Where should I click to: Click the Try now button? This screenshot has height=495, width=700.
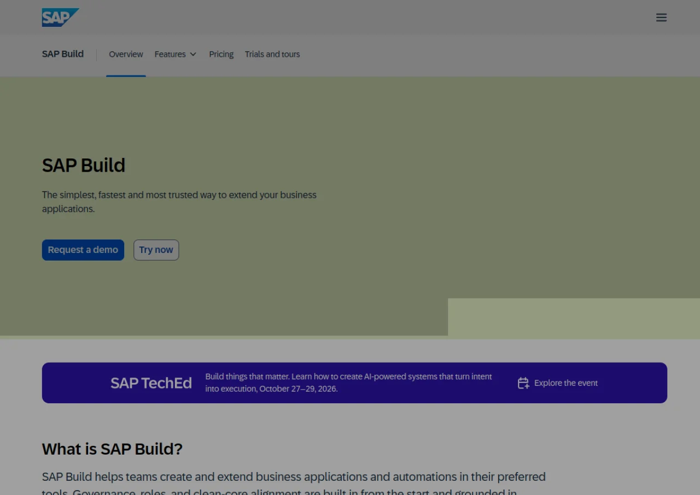pyautogui.click(x=156, y=250)
